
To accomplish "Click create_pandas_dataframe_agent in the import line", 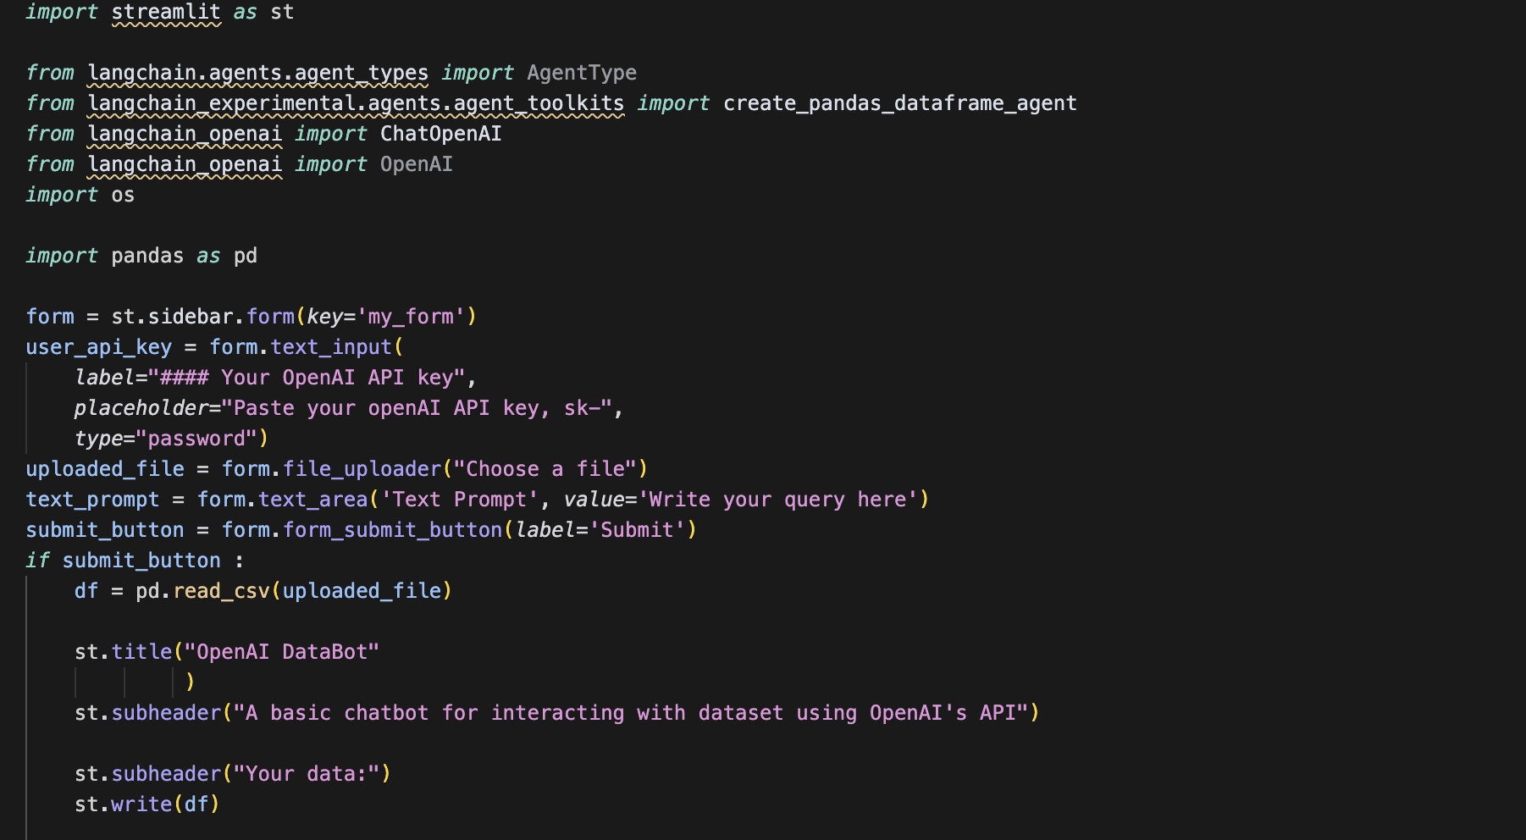I will point(899,104).
